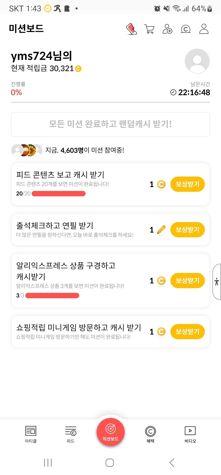This screenshot has width=221, height=475.
Task: Claim reward for AliExpress browsing mission
Action: [x=187, y=280]
